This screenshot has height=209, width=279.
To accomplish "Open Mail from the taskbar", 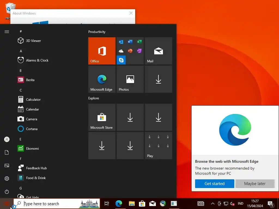I will click(153, 204).
